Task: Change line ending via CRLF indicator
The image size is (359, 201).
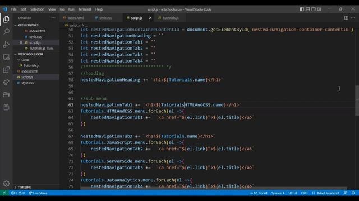Action: click(x=304, y=193)
